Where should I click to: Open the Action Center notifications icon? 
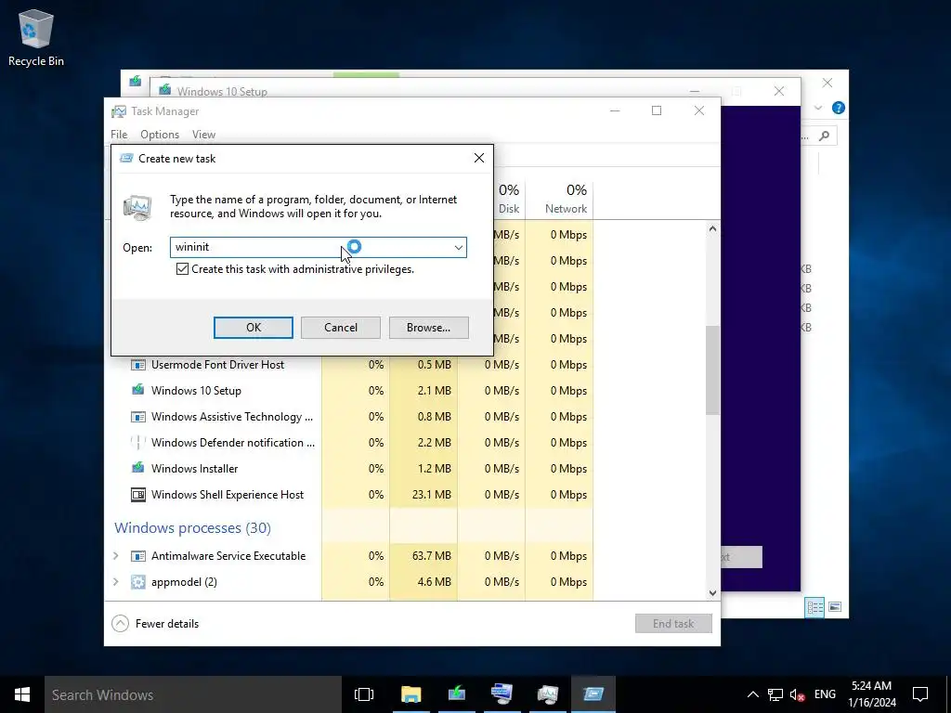click(920, 694)
